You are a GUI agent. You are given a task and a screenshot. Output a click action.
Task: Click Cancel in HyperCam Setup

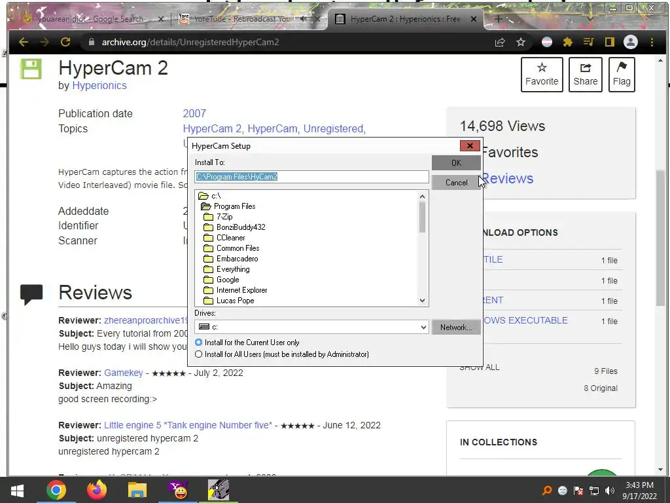456,183
